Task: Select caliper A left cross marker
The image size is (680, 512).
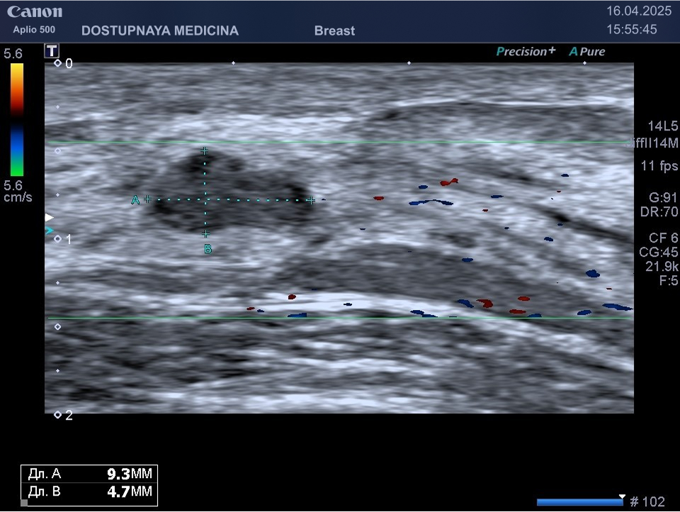Action: [x=147, y=199]
